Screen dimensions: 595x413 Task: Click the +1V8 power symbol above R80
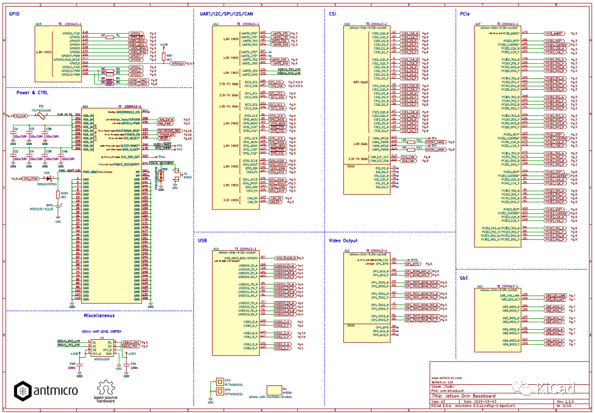click(164, 46)
